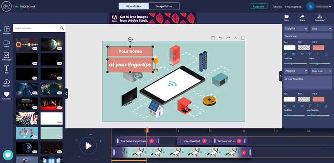Open the chat support bubble
Image resolution: width=334 pixels, height=163 pixels.
coord(8,155)
